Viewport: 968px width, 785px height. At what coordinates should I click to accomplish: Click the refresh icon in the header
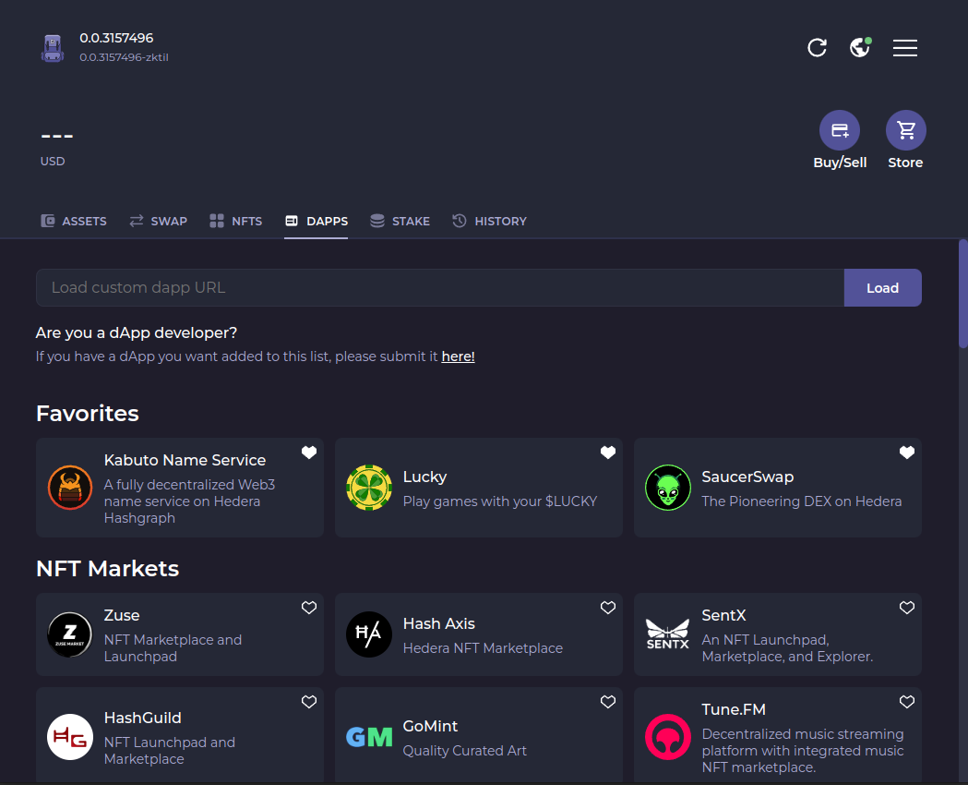click(817, 48)
